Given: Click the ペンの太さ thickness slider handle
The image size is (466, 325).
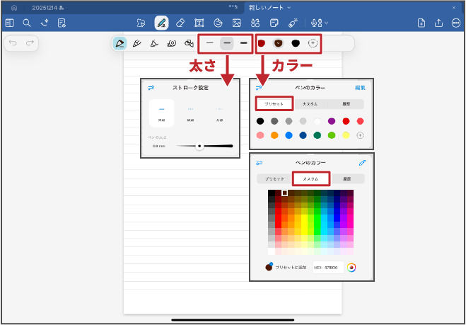Looking at the screenshot, I should [x=199, y=146].
